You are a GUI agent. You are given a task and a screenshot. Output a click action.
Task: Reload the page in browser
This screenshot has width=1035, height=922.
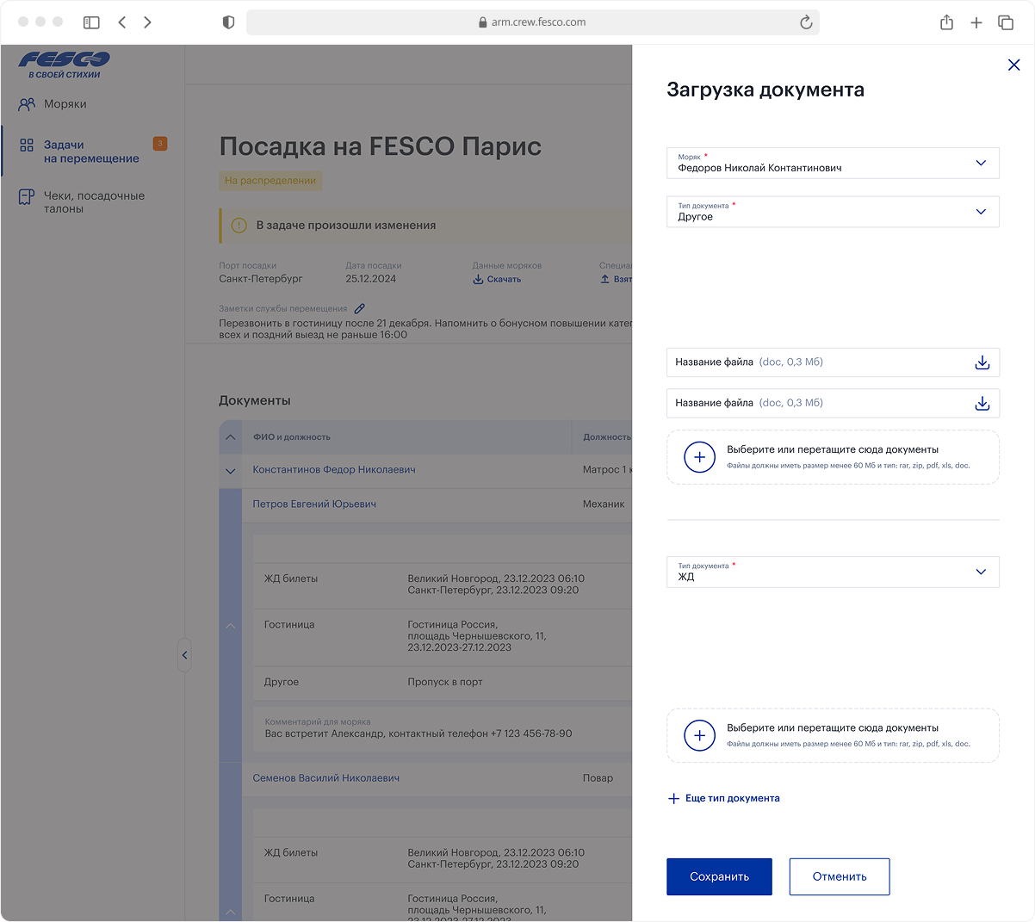tap(806, 22)
